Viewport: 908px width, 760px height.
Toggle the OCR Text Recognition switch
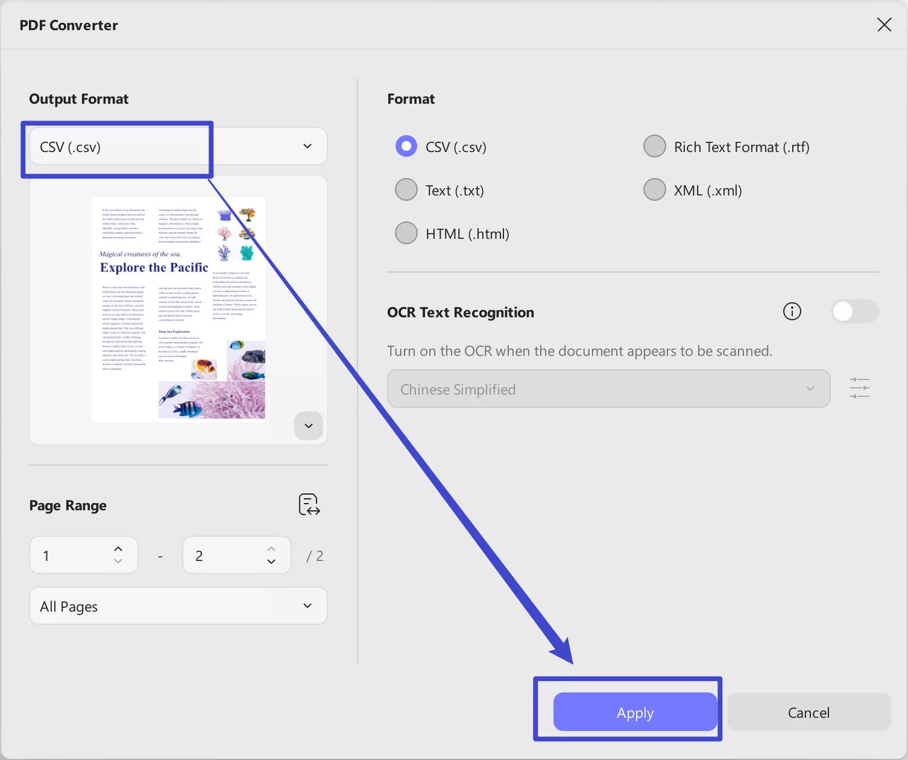coord(854,312)
